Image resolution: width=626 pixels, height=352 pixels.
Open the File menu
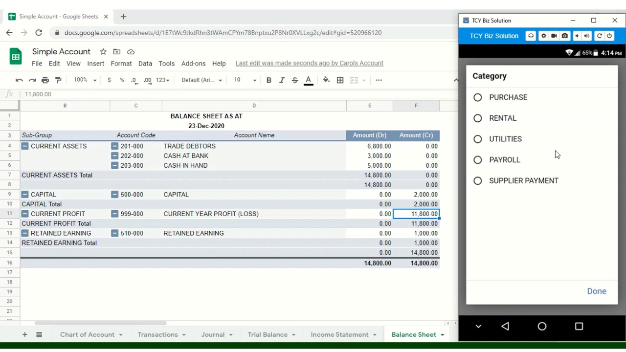point(37,64)
